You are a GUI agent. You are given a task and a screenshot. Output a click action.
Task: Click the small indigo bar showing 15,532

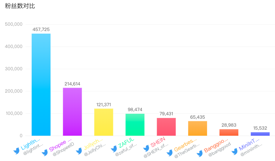(260, 134)
